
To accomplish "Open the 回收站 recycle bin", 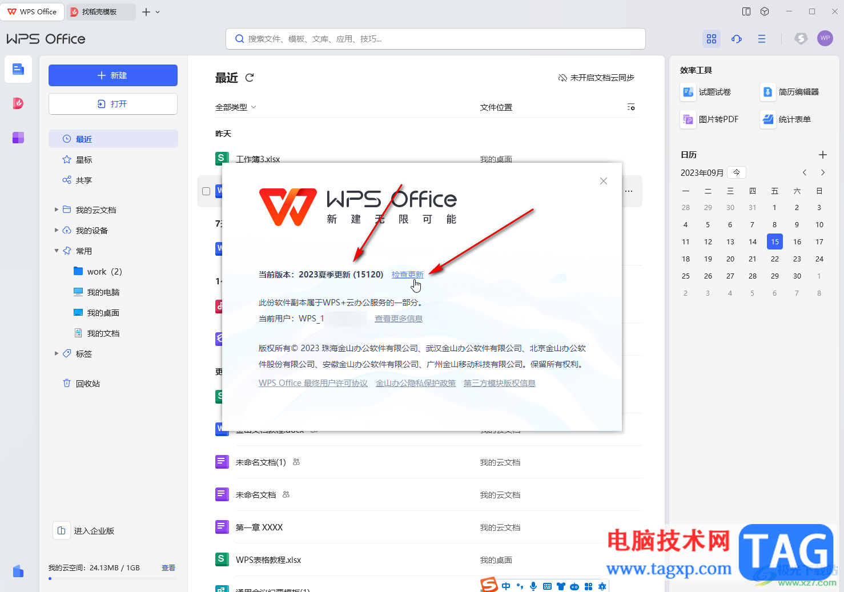I will 81,384.
